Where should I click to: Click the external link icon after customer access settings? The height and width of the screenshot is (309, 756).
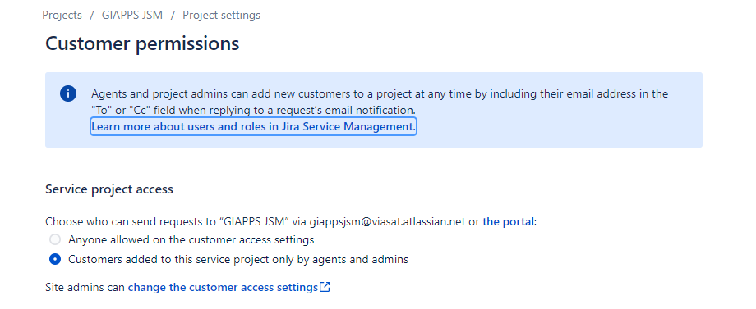coord(325,288)
